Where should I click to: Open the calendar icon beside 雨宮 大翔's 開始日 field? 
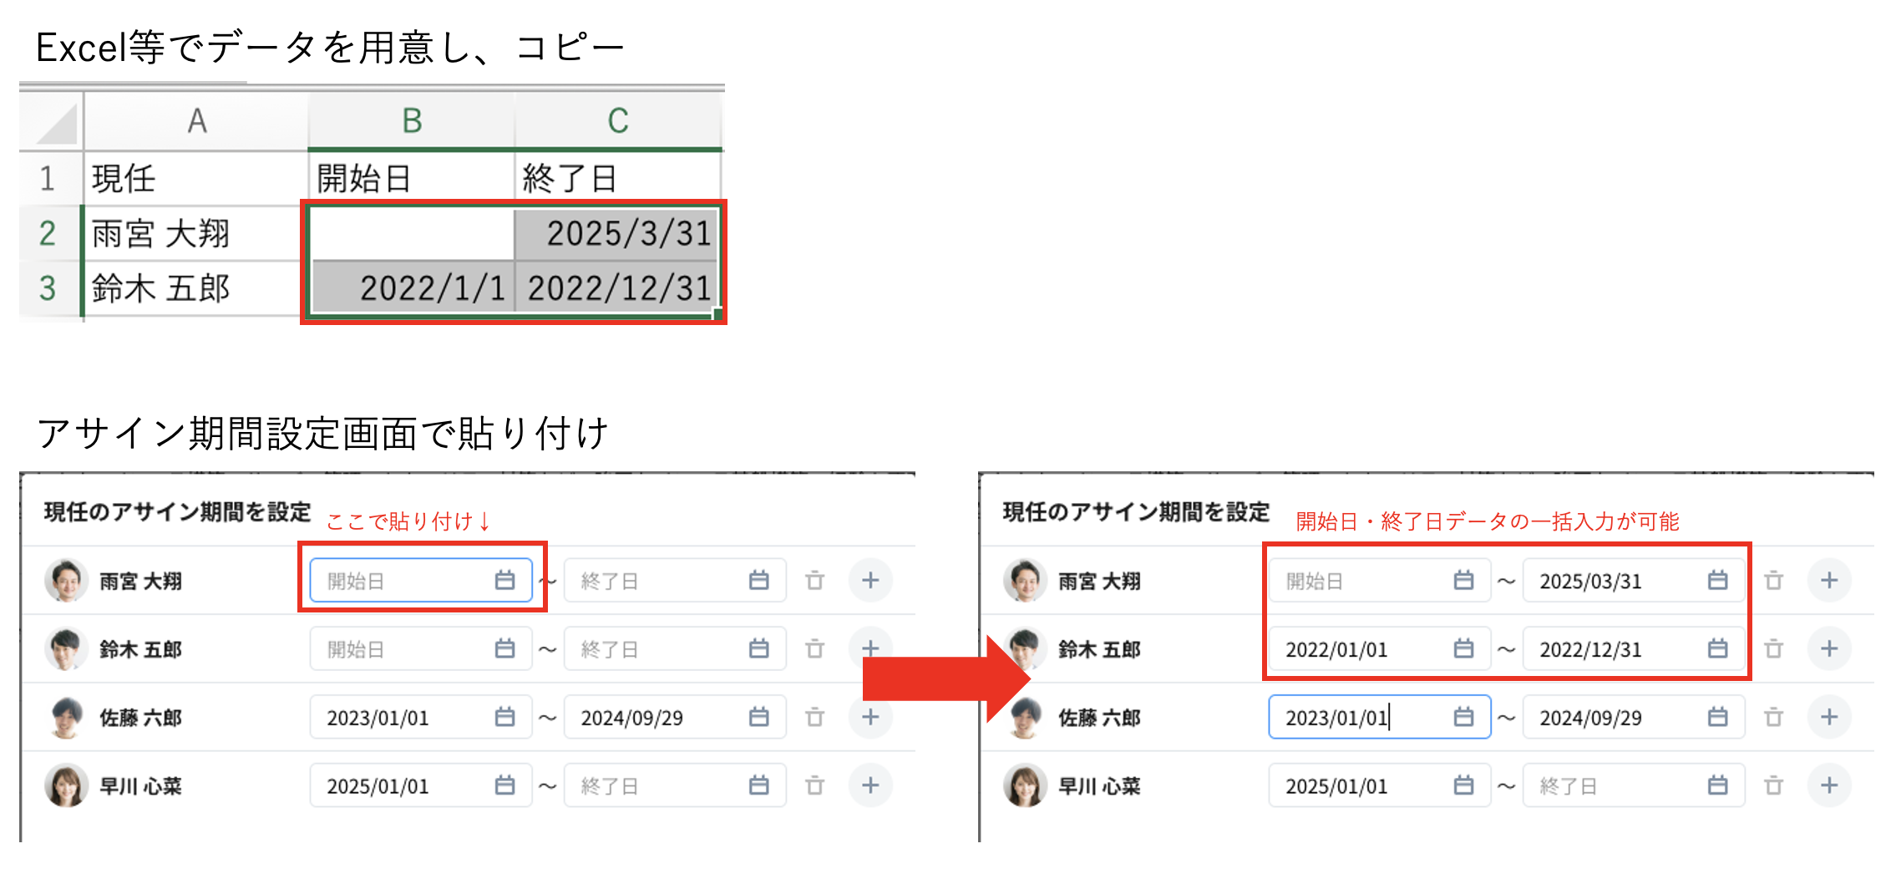click(505, 580)
